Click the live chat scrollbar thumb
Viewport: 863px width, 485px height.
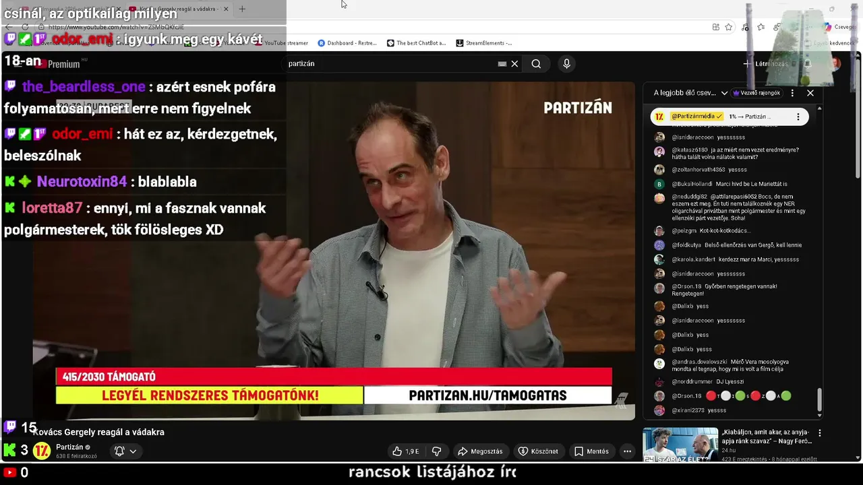[819, 399]
